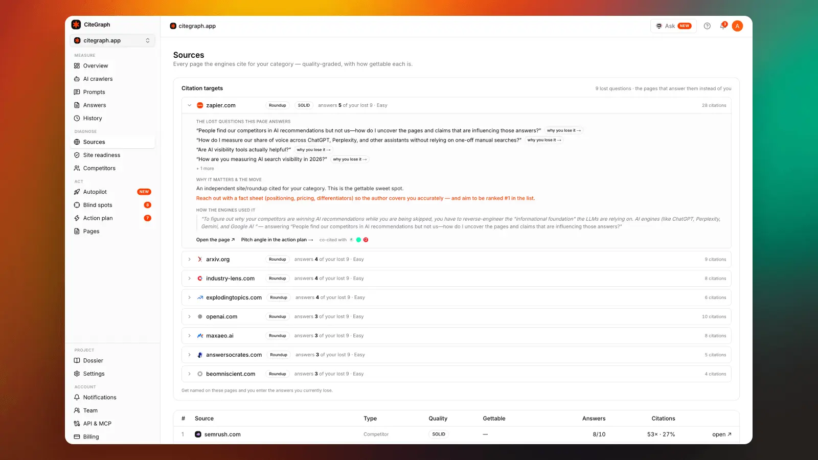Click 'why you lose it' for AI visibility tools question
The height and width of the screenshot is (460, 818).
313,150
